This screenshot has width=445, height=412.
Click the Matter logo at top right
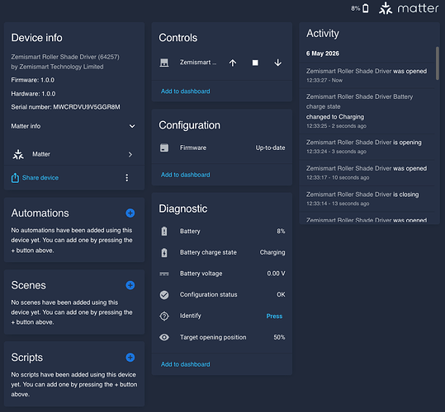[x=409, y=8]
